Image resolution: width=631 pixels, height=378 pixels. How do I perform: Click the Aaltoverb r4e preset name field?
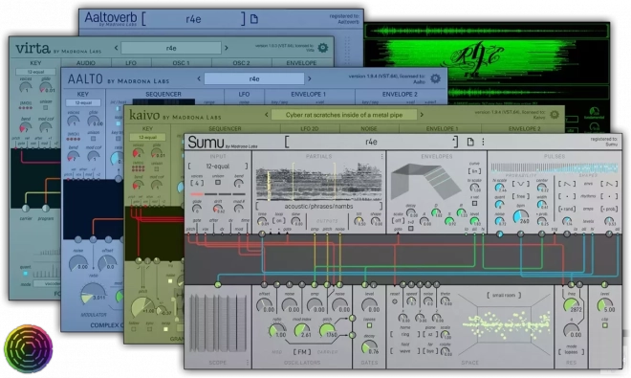tap(193, 19)
